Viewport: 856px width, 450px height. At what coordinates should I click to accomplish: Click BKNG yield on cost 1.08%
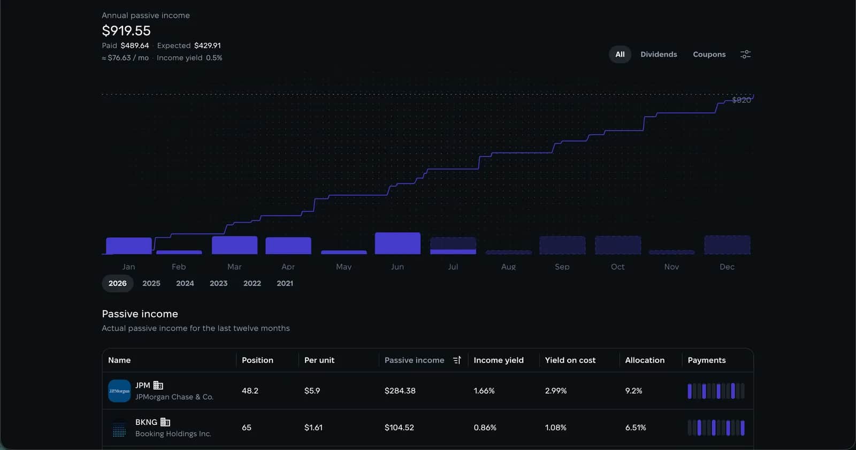click(x=556, y=428)
